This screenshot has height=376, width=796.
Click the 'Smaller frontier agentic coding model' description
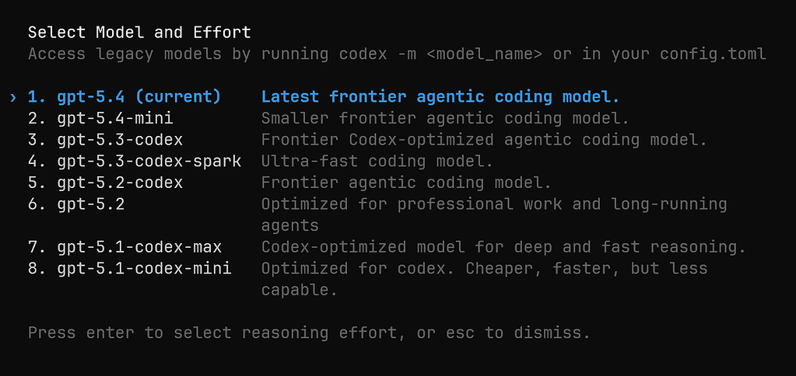point(445,119)
